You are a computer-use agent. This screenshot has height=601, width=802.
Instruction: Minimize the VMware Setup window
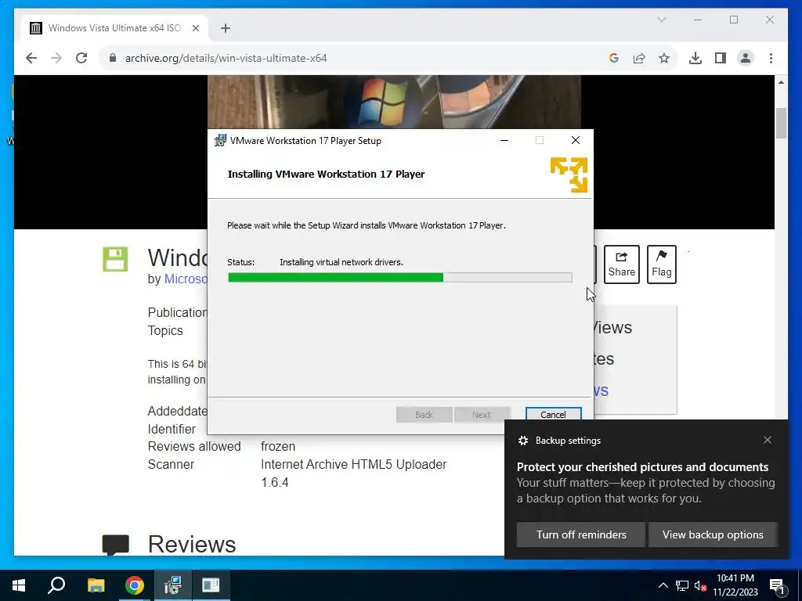(504, 141)
